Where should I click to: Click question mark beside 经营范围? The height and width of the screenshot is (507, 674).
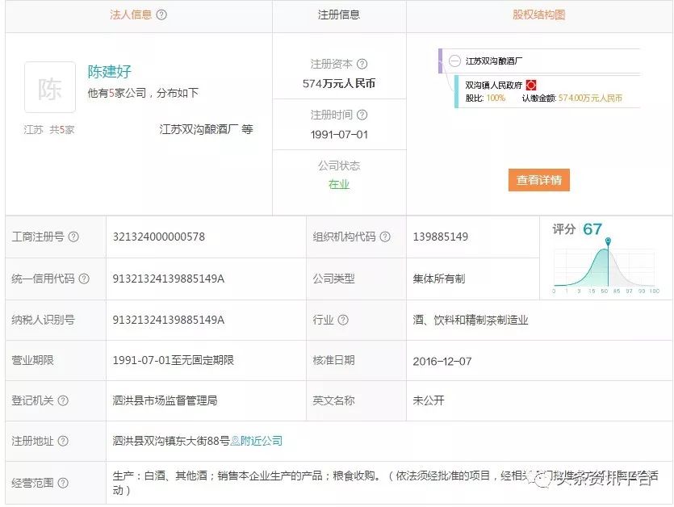pos(63,483)
